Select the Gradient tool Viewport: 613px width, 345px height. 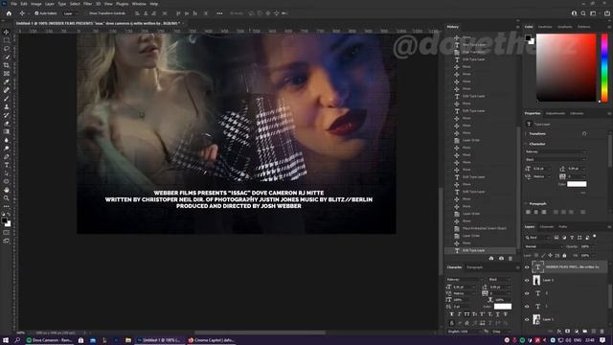[7, 131]
